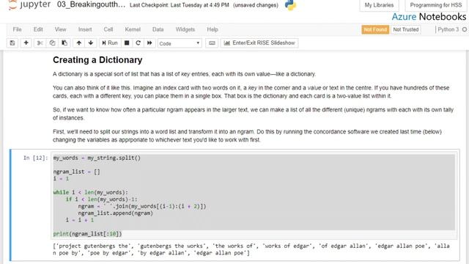This screenshot has width=469, height=264.
Task: Move selected cell down arrow
Action: 91,43
